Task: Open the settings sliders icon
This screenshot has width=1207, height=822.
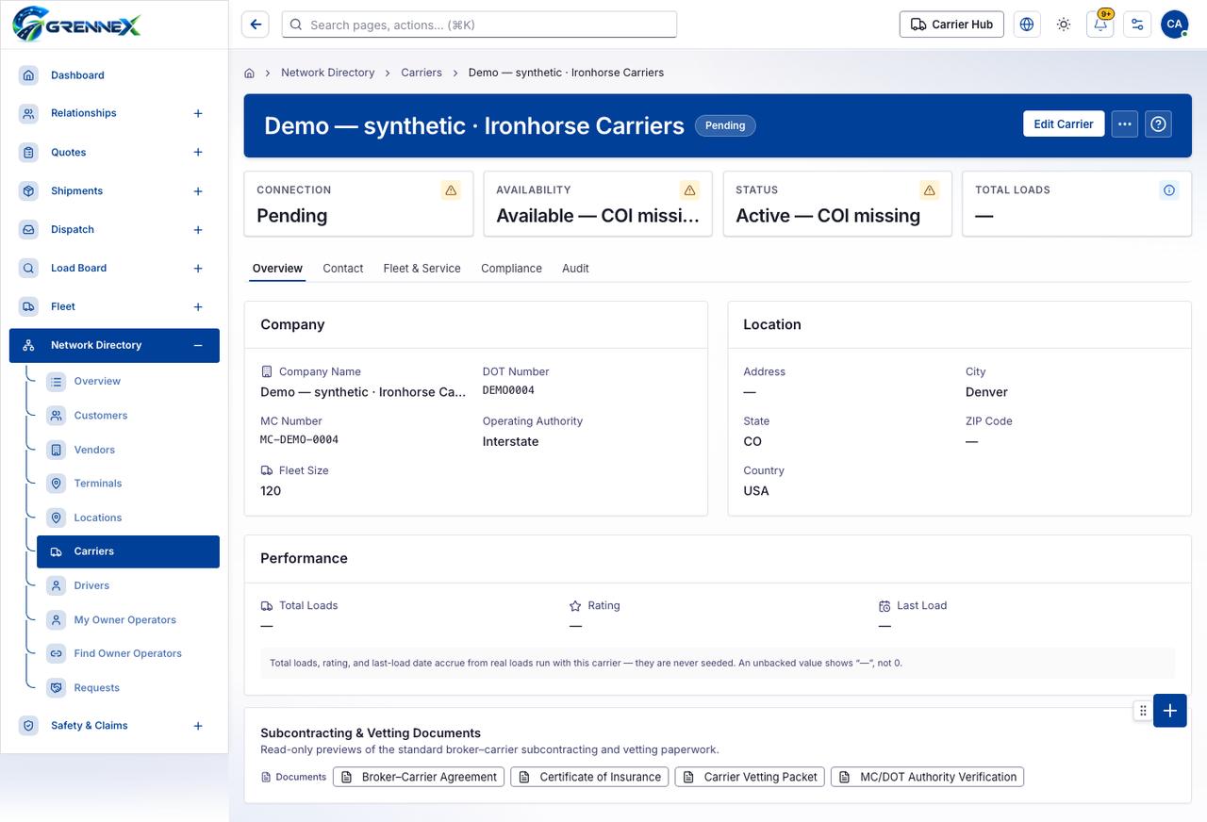Action: [1137, 25]
